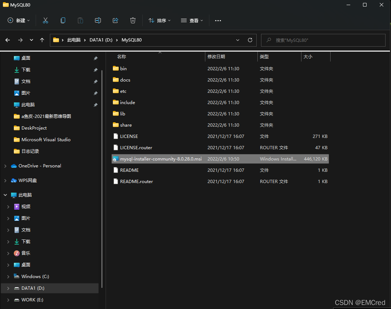
Task: Expand 视频 tree node
Action: [x=8, y=207]
